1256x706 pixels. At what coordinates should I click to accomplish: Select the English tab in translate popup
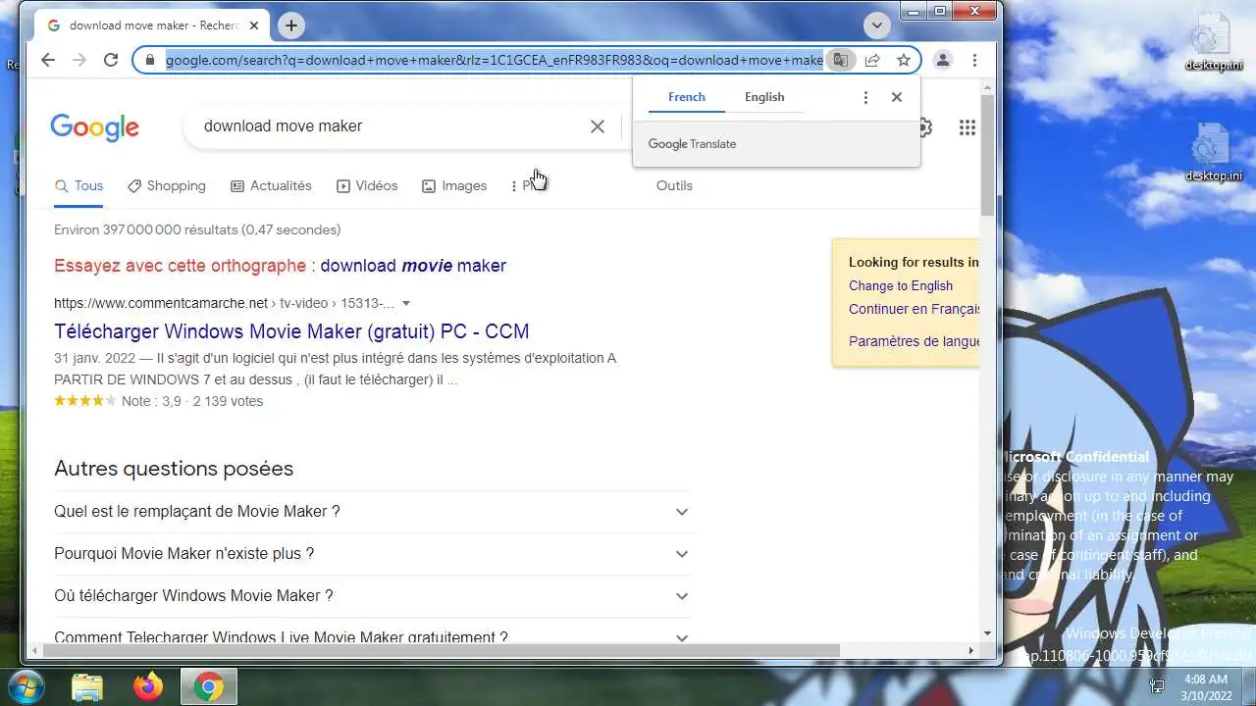click(764, 97)
